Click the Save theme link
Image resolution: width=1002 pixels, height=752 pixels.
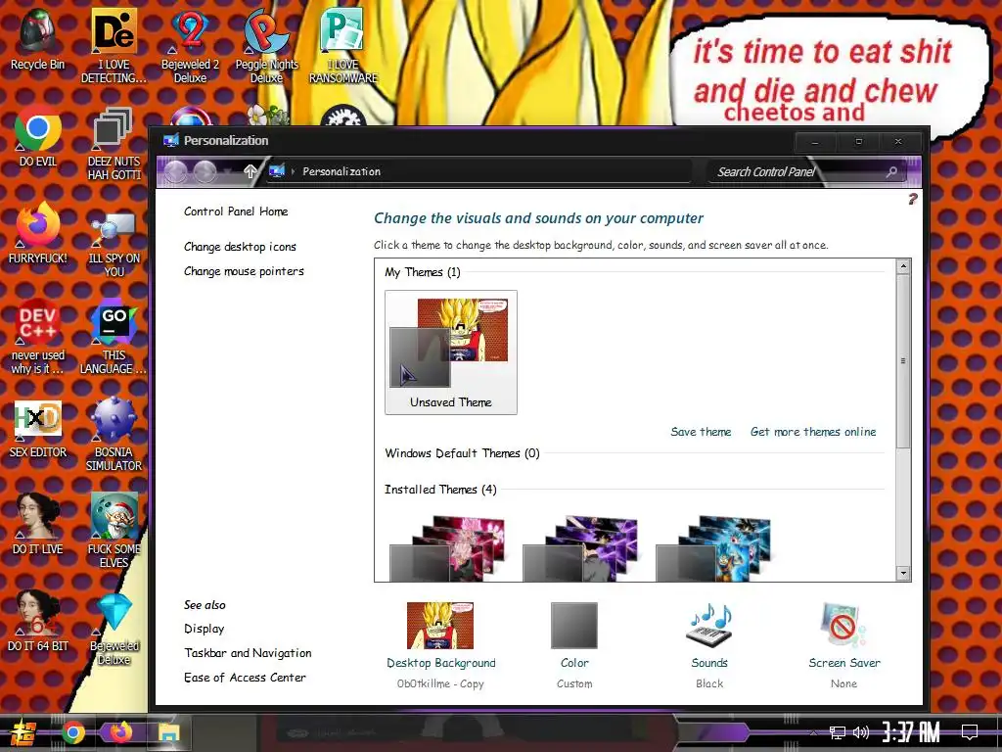point(701,432)
